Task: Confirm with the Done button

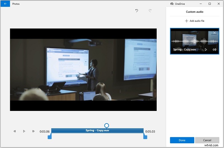Action: pos(182,140)
